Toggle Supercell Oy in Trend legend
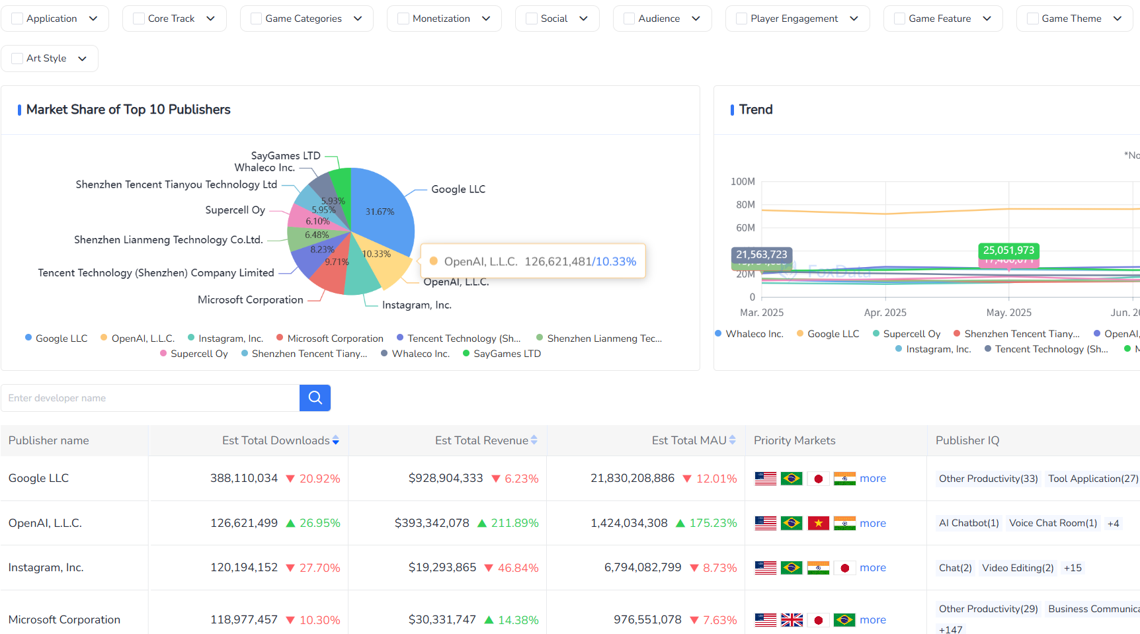 coord(907,334)
